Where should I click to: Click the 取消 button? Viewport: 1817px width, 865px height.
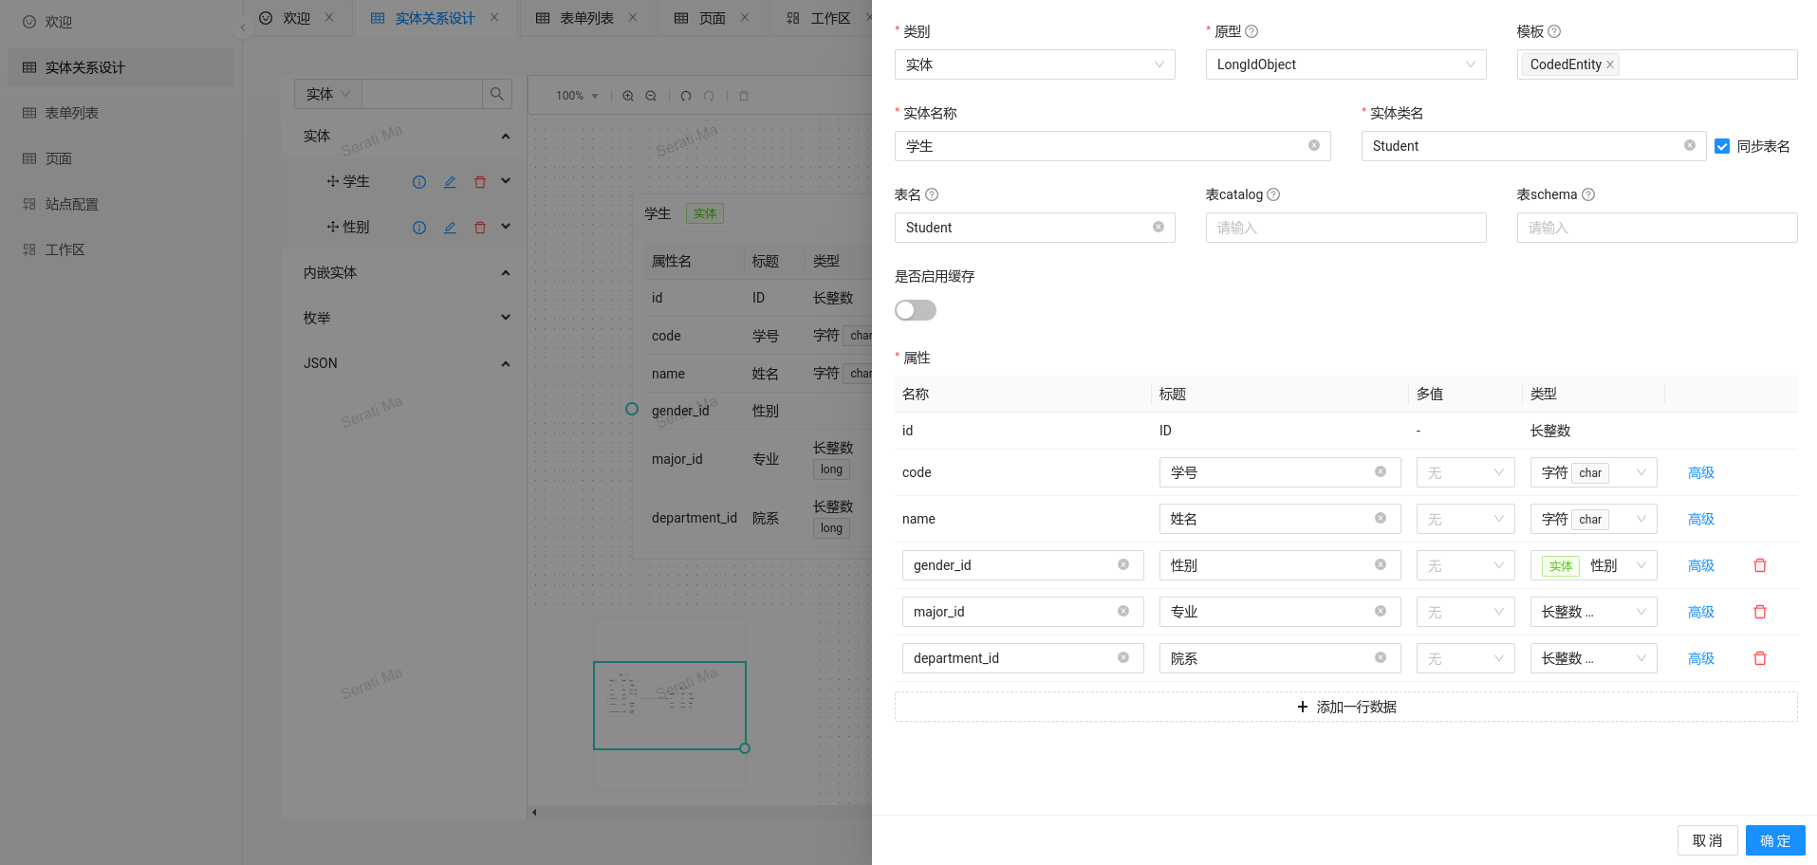click(1708, 840)
